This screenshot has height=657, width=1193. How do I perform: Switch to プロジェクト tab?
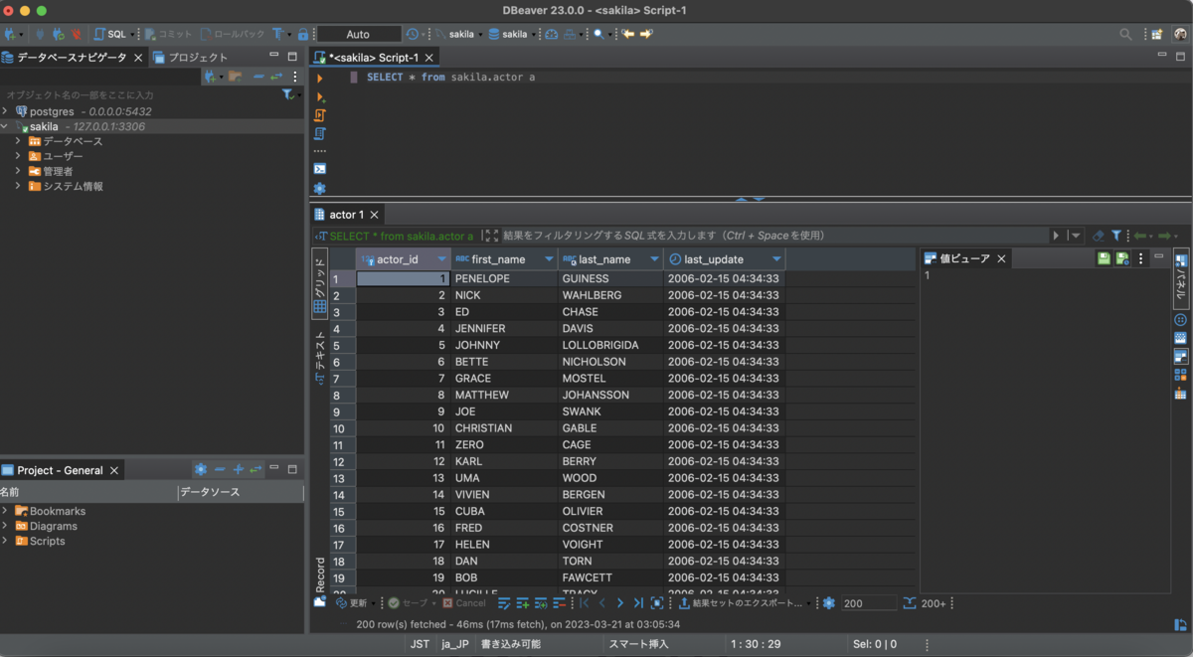tap(191, 57)
